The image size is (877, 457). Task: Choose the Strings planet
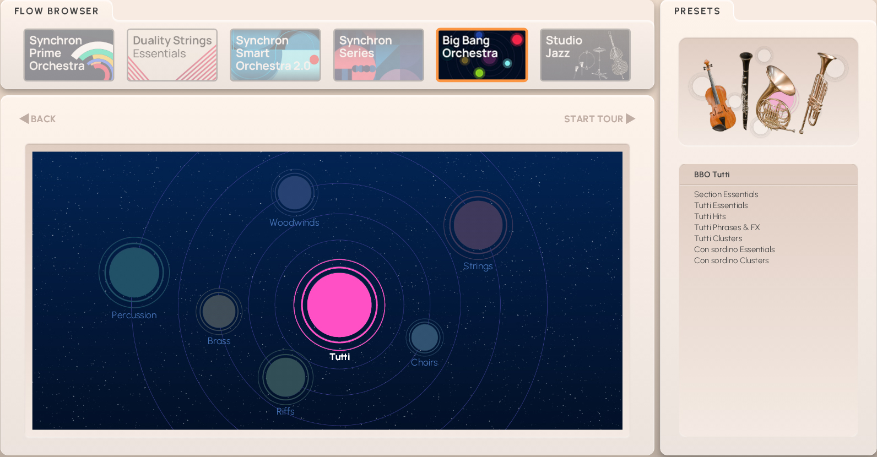(478, 225)
